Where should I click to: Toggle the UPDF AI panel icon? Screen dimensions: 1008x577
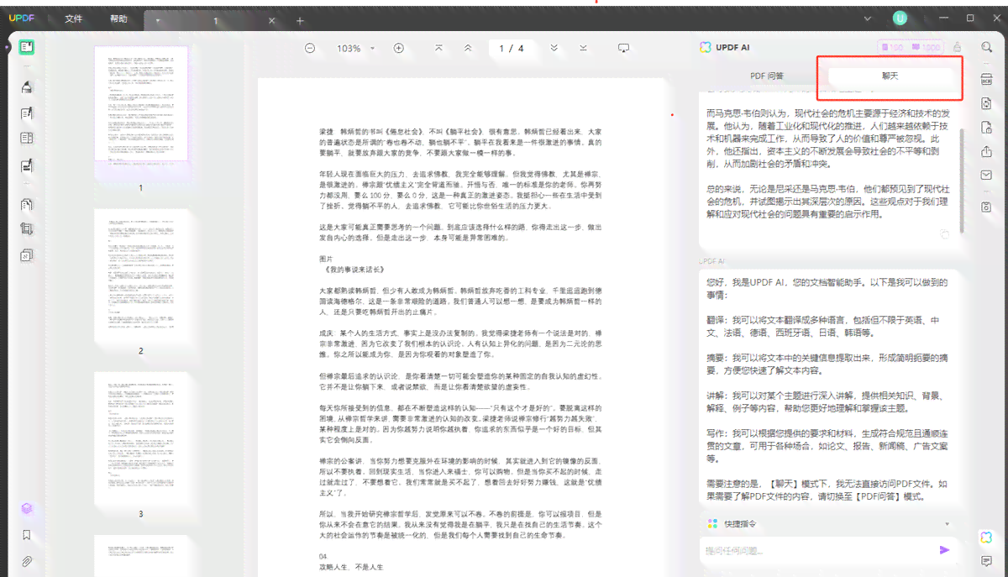pyautogui.click(x=986, y=537)
